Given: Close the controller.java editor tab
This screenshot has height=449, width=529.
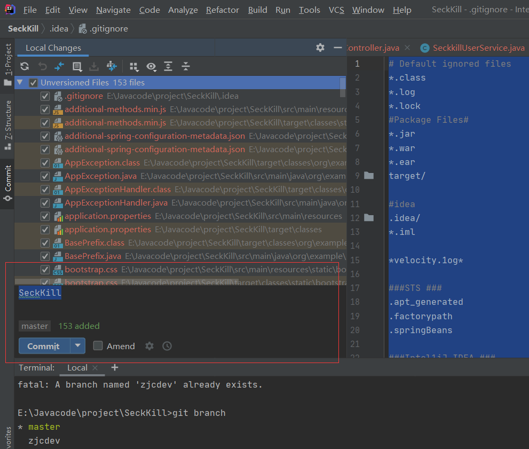Looking at the screenshot, I should (x=407, y=48).
